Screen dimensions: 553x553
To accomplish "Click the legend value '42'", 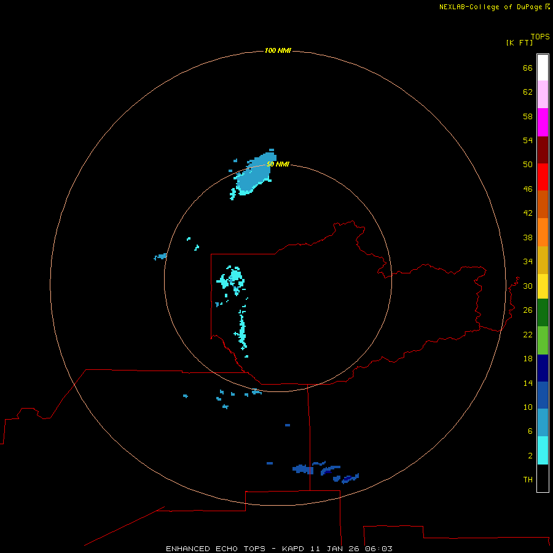I will click(528, 213).
